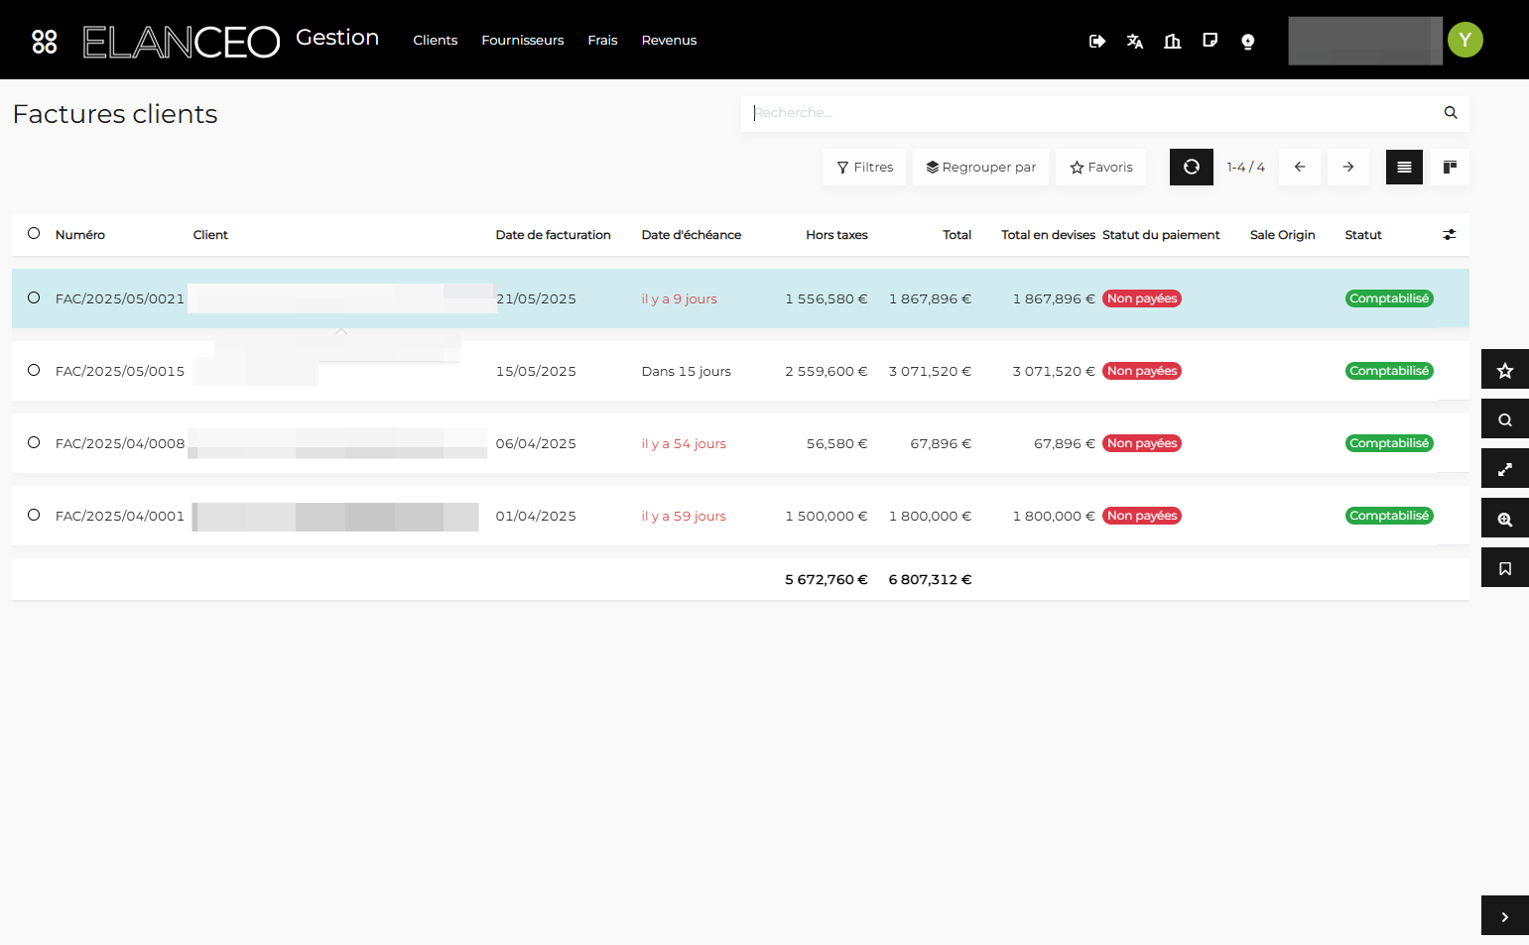Viewport: 1529px width, 945px height.
Task: Sort by Date de facturation column
Action: [x=554, y=235]
